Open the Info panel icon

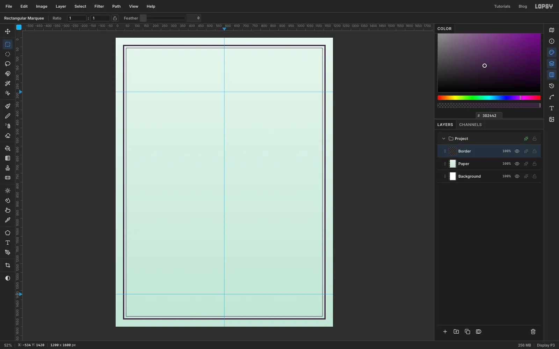pyautogui.click(x=552, y=41)
